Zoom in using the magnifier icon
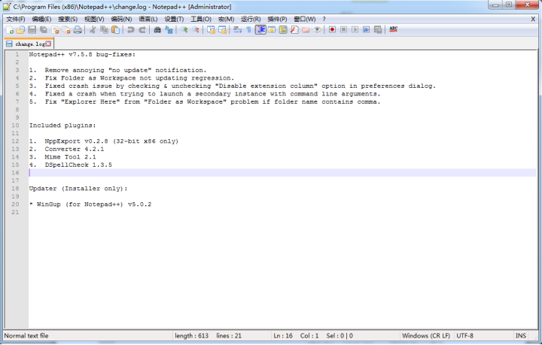This screenshot has width=542, height=345. (x=184, y=30)
